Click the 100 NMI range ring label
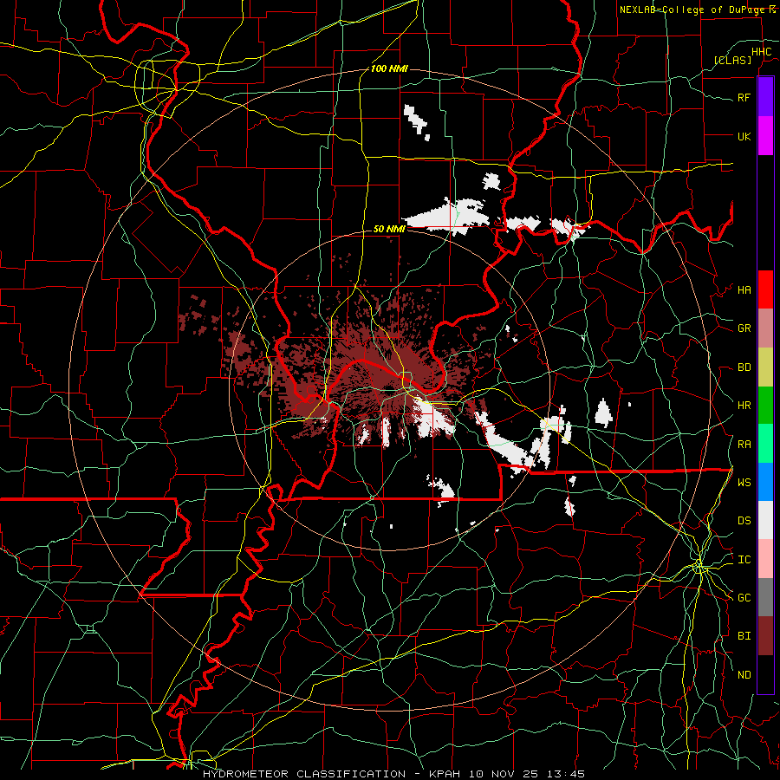This screenshot has height=780, width=780. coord(389,68)
